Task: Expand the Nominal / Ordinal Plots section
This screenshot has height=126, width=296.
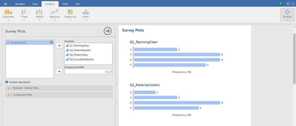Action: [59, 88]
